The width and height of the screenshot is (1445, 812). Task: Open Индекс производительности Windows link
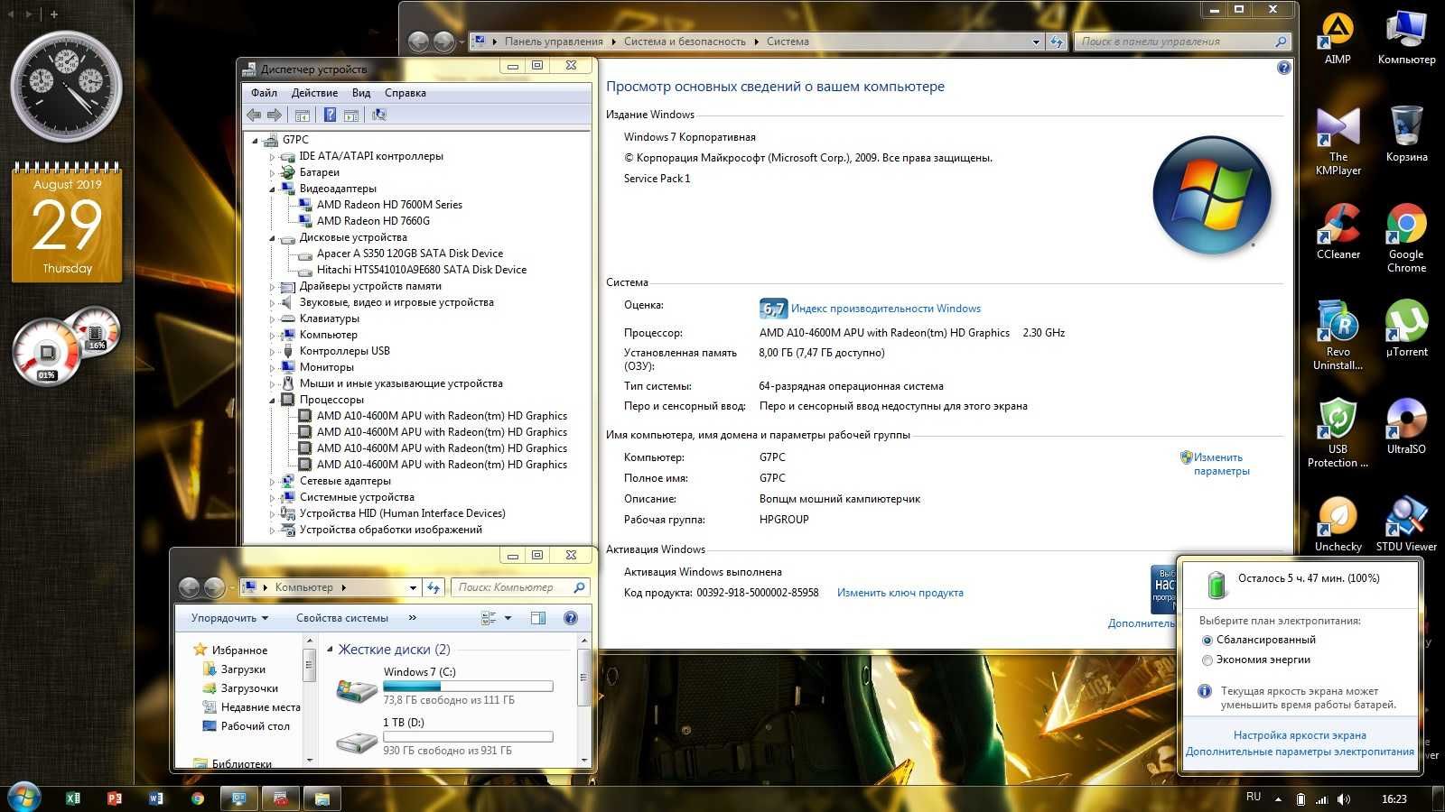[x=886, y=309]
